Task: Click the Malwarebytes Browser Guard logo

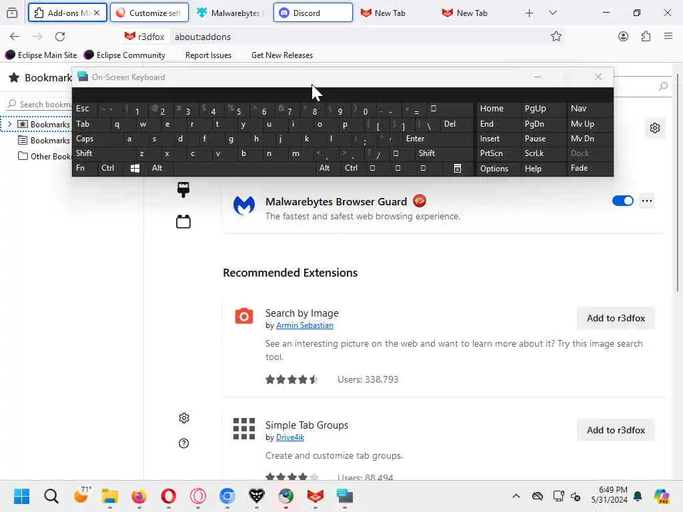Action: (244, 205)
